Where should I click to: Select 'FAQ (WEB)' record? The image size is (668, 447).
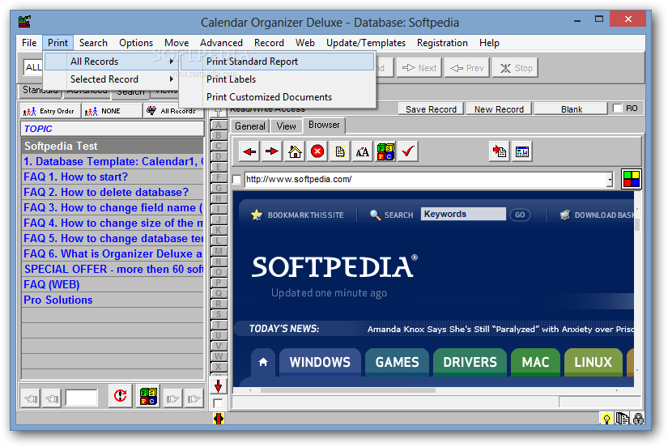113,284
